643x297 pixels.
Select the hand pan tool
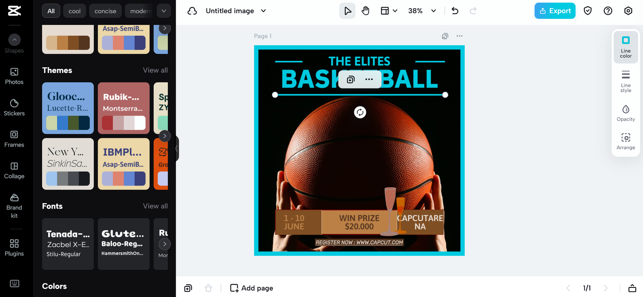click(x=366, y=11)
